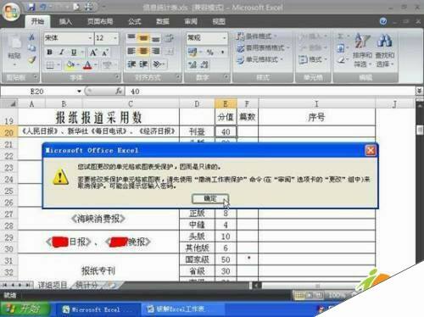Toggle top vertical alignment
424x317 pixels.
[131, 37]
